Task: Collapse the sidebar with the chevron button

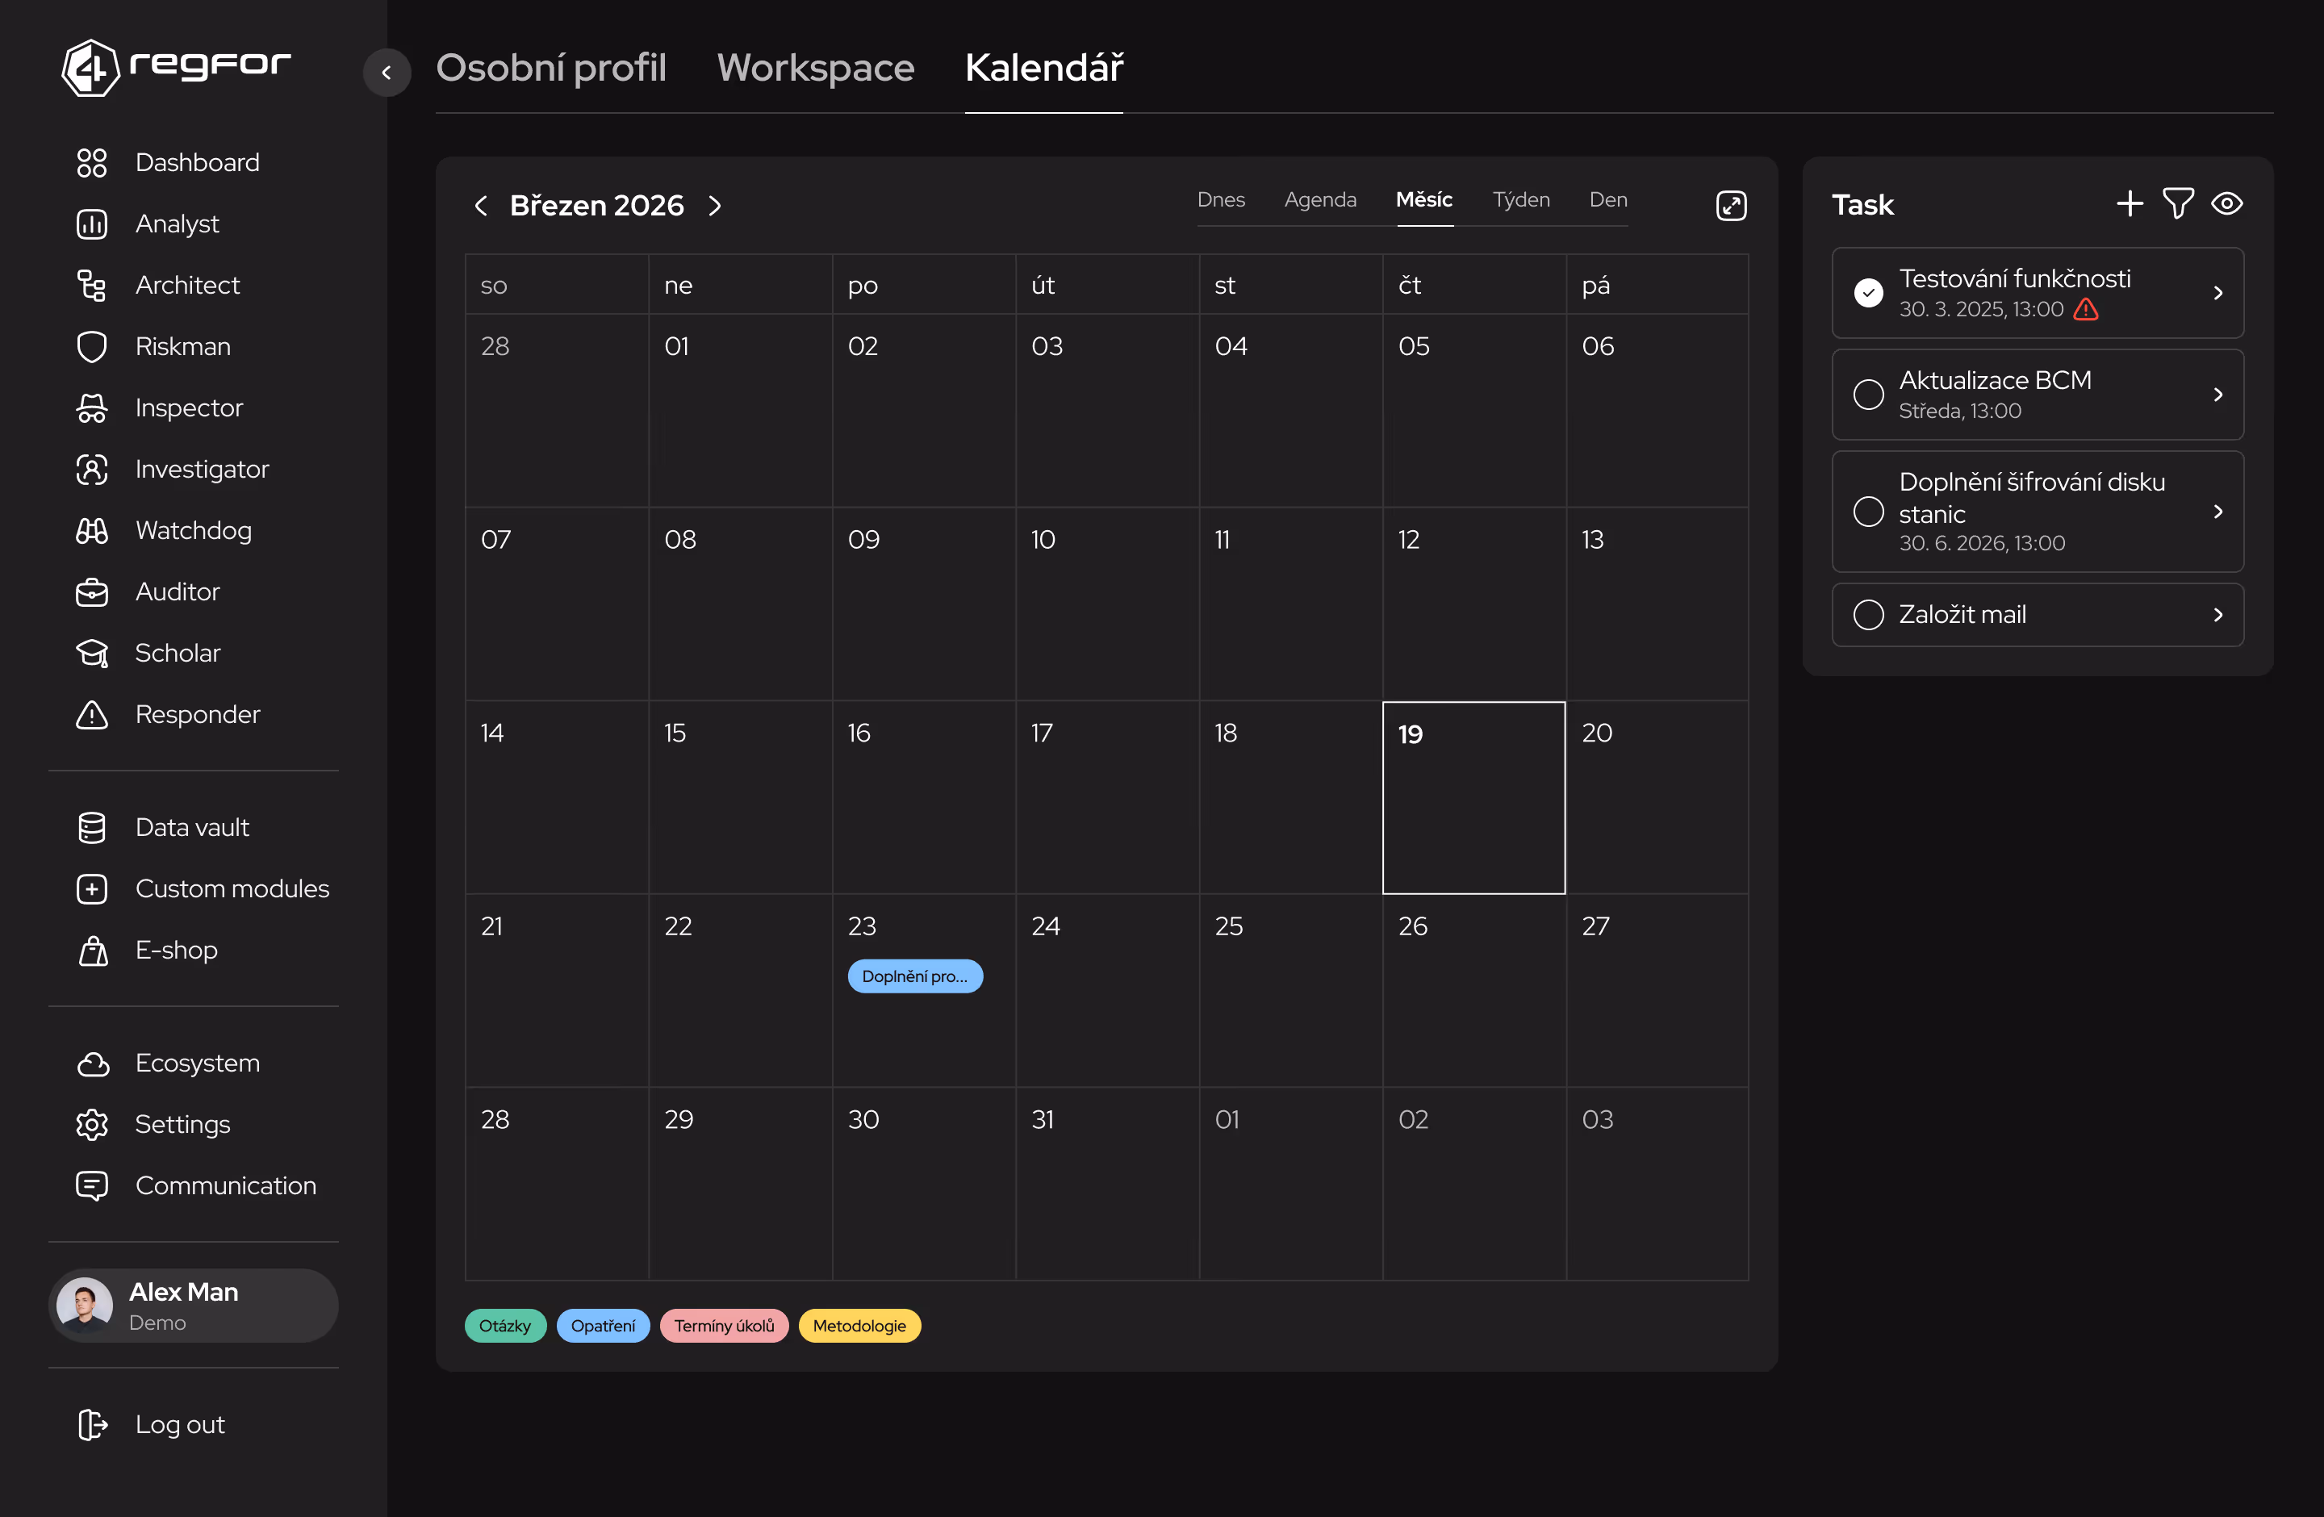Action: [x=387, y=73]
